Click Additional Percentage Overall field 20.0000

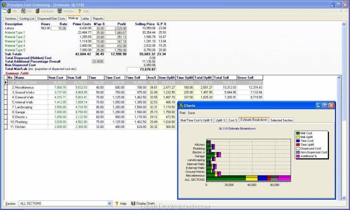coord(98,61)
